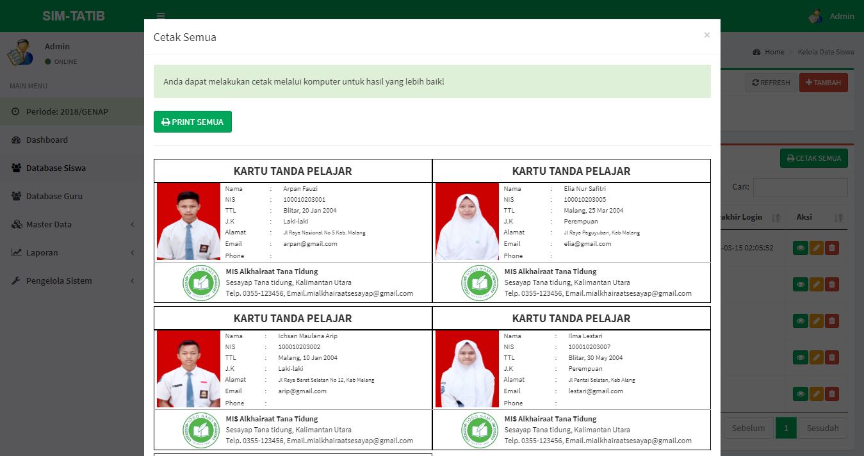Click the Master Data cubes icon

point(17,224)
